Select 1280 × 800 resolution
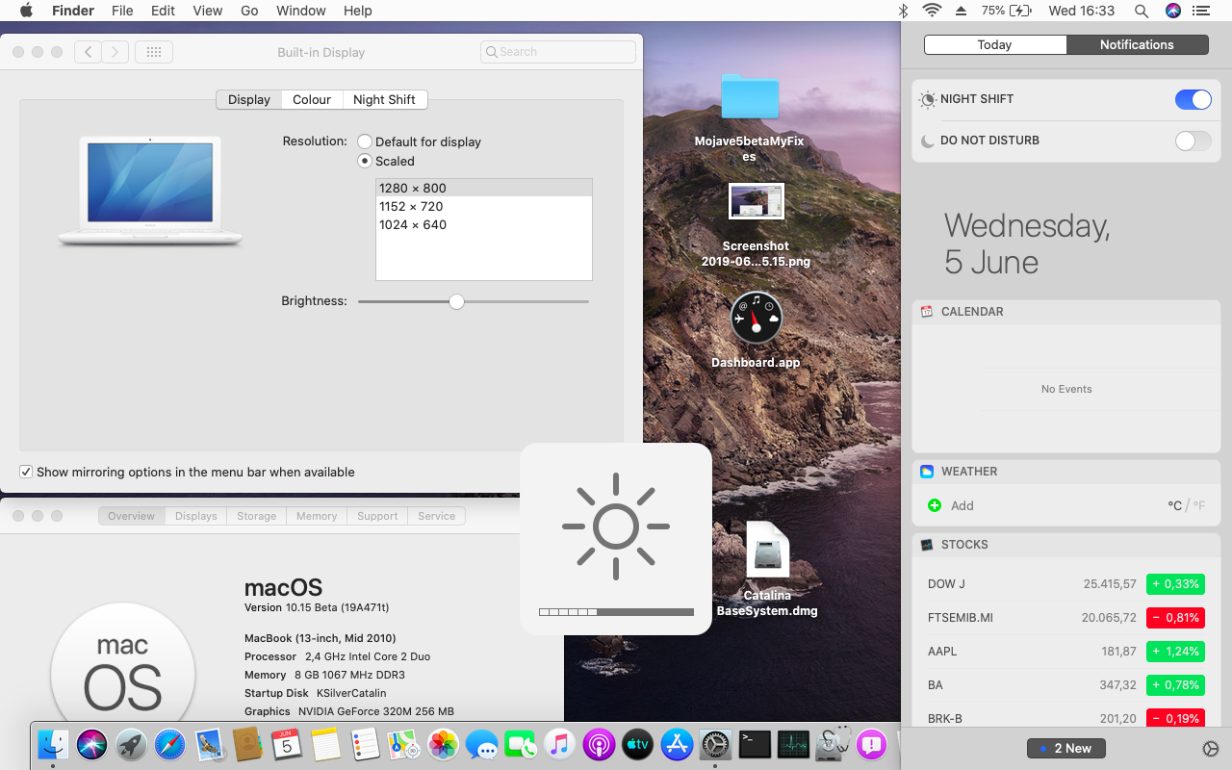This screenshot has width=1232, height=770. 483,188
